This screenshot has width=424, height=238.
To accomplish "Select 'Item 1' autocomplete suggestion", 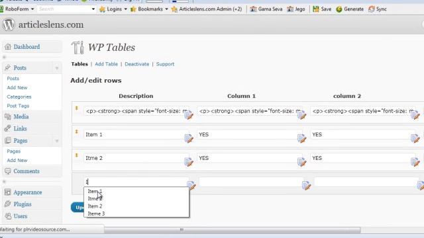I will point(136,191).
